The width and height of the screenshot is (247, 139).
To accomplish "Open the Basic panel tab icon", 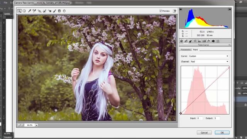I will pos(181,41).
